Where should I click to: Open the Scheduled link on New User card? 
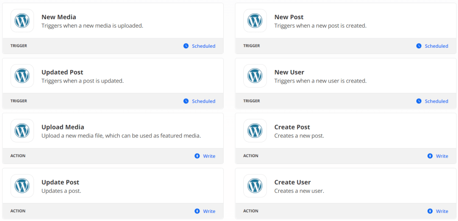tap(437, 101)
